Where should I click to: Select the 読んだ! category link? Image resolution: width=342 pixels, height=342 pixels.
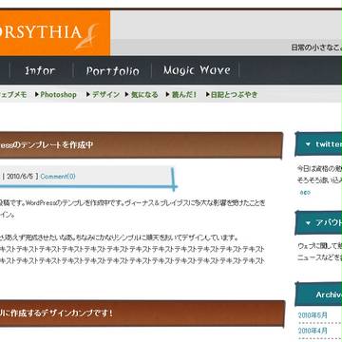[184, 94]
